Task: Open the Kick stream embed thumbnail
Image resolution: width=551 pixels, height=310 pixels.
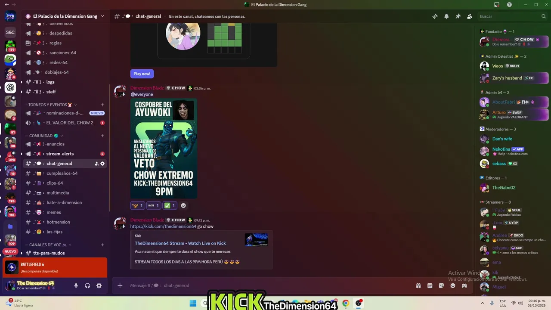Action: click(x=256, y=240)
